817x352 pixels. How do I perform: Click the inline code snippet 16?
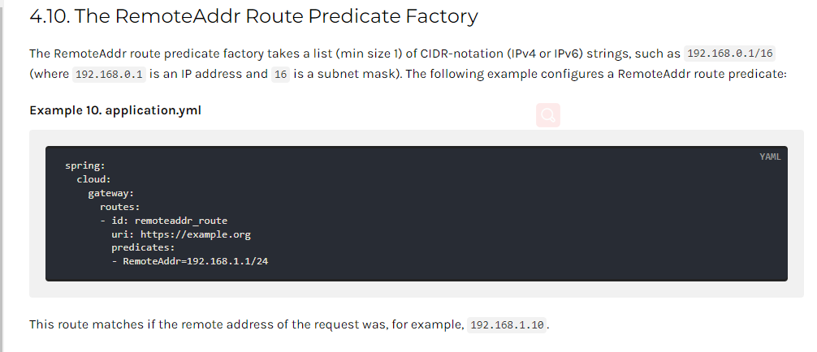coord(280,74)
